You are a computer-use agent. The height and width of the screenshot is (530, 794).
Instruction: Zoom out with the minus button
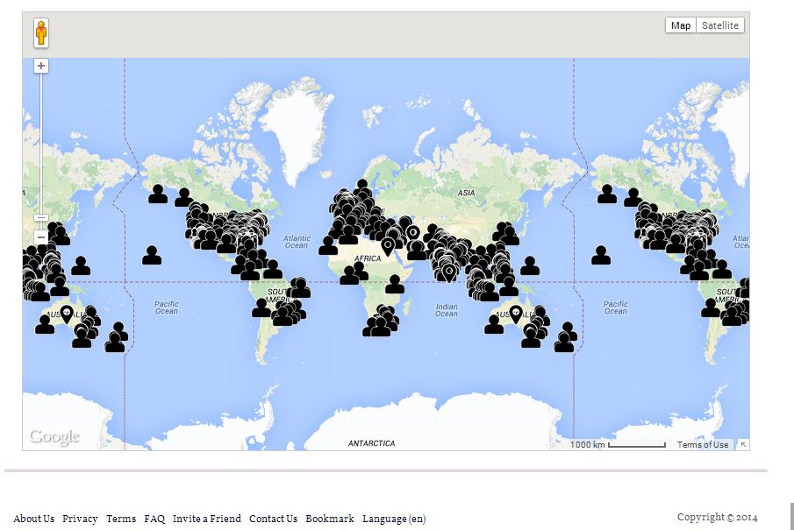pos(41,237)
